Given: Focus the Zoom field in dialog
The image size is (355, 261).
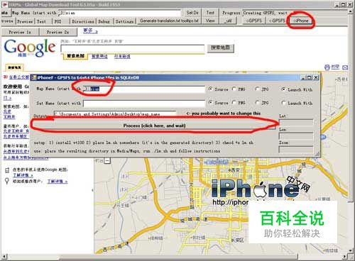Looking at the screenshot, I should (x=296, y=150).
